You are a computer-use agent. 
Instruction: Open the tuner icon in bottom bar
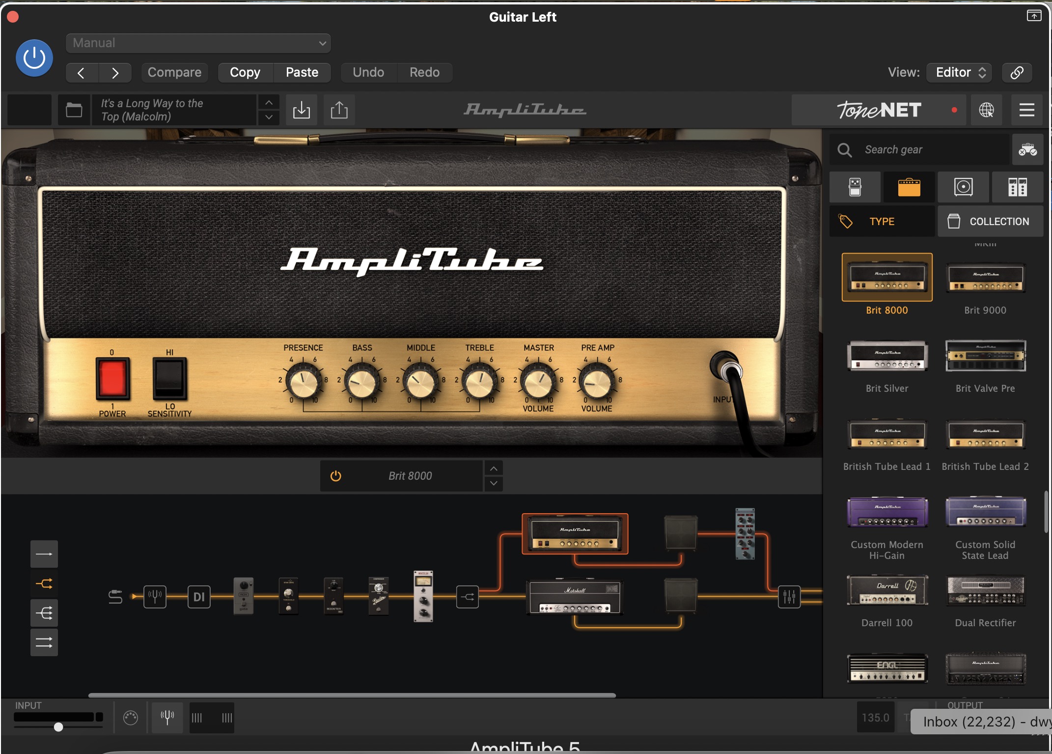(x=167, y=718)
